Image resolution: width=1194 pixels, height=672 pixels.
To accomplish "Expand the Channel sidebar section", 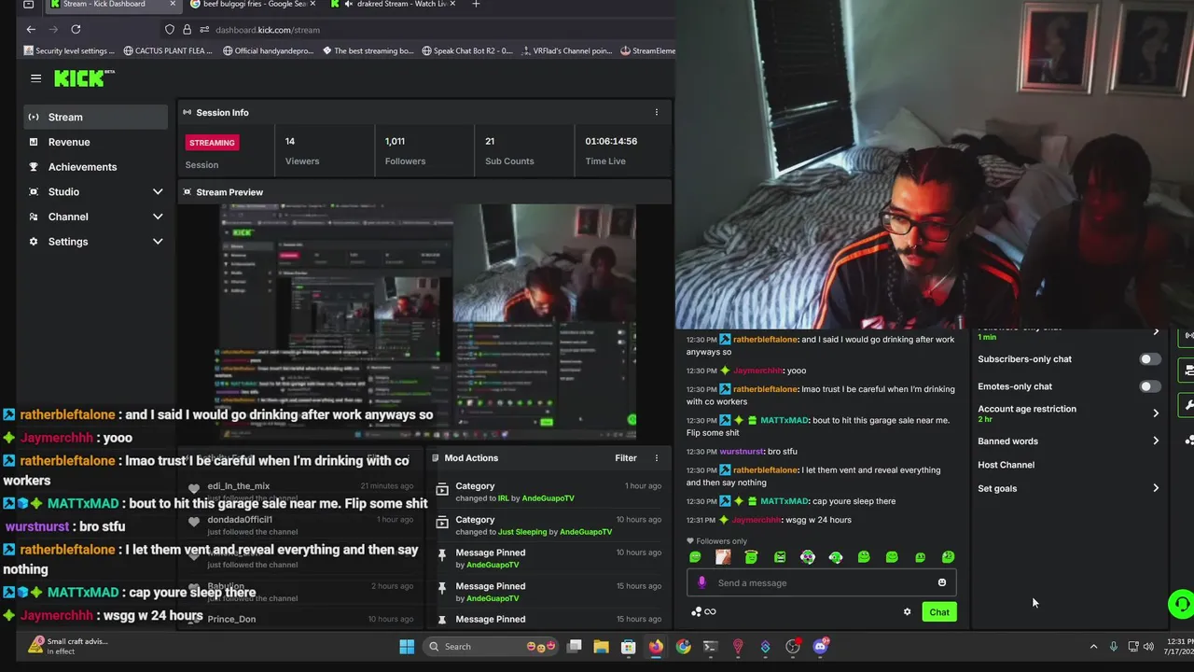I will tap(97, 217).
